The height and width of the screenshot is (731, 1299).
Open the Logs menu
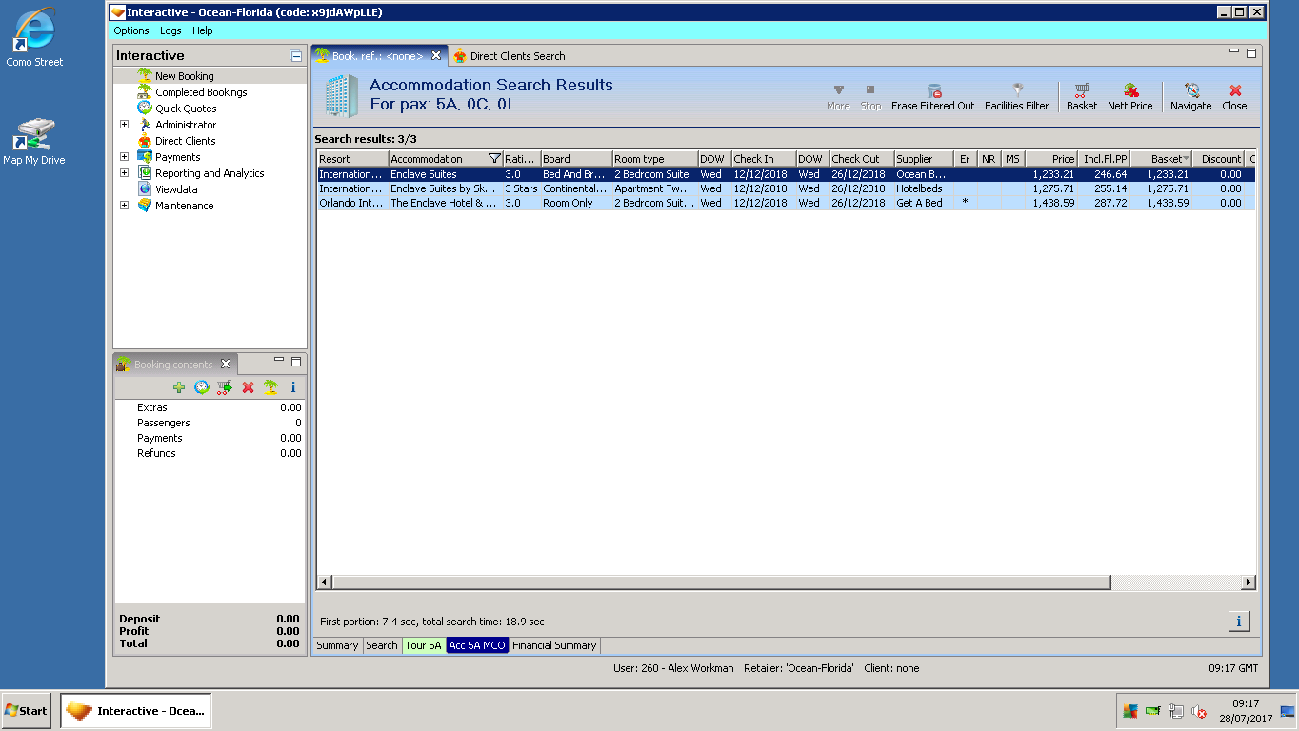coord(170,31)
